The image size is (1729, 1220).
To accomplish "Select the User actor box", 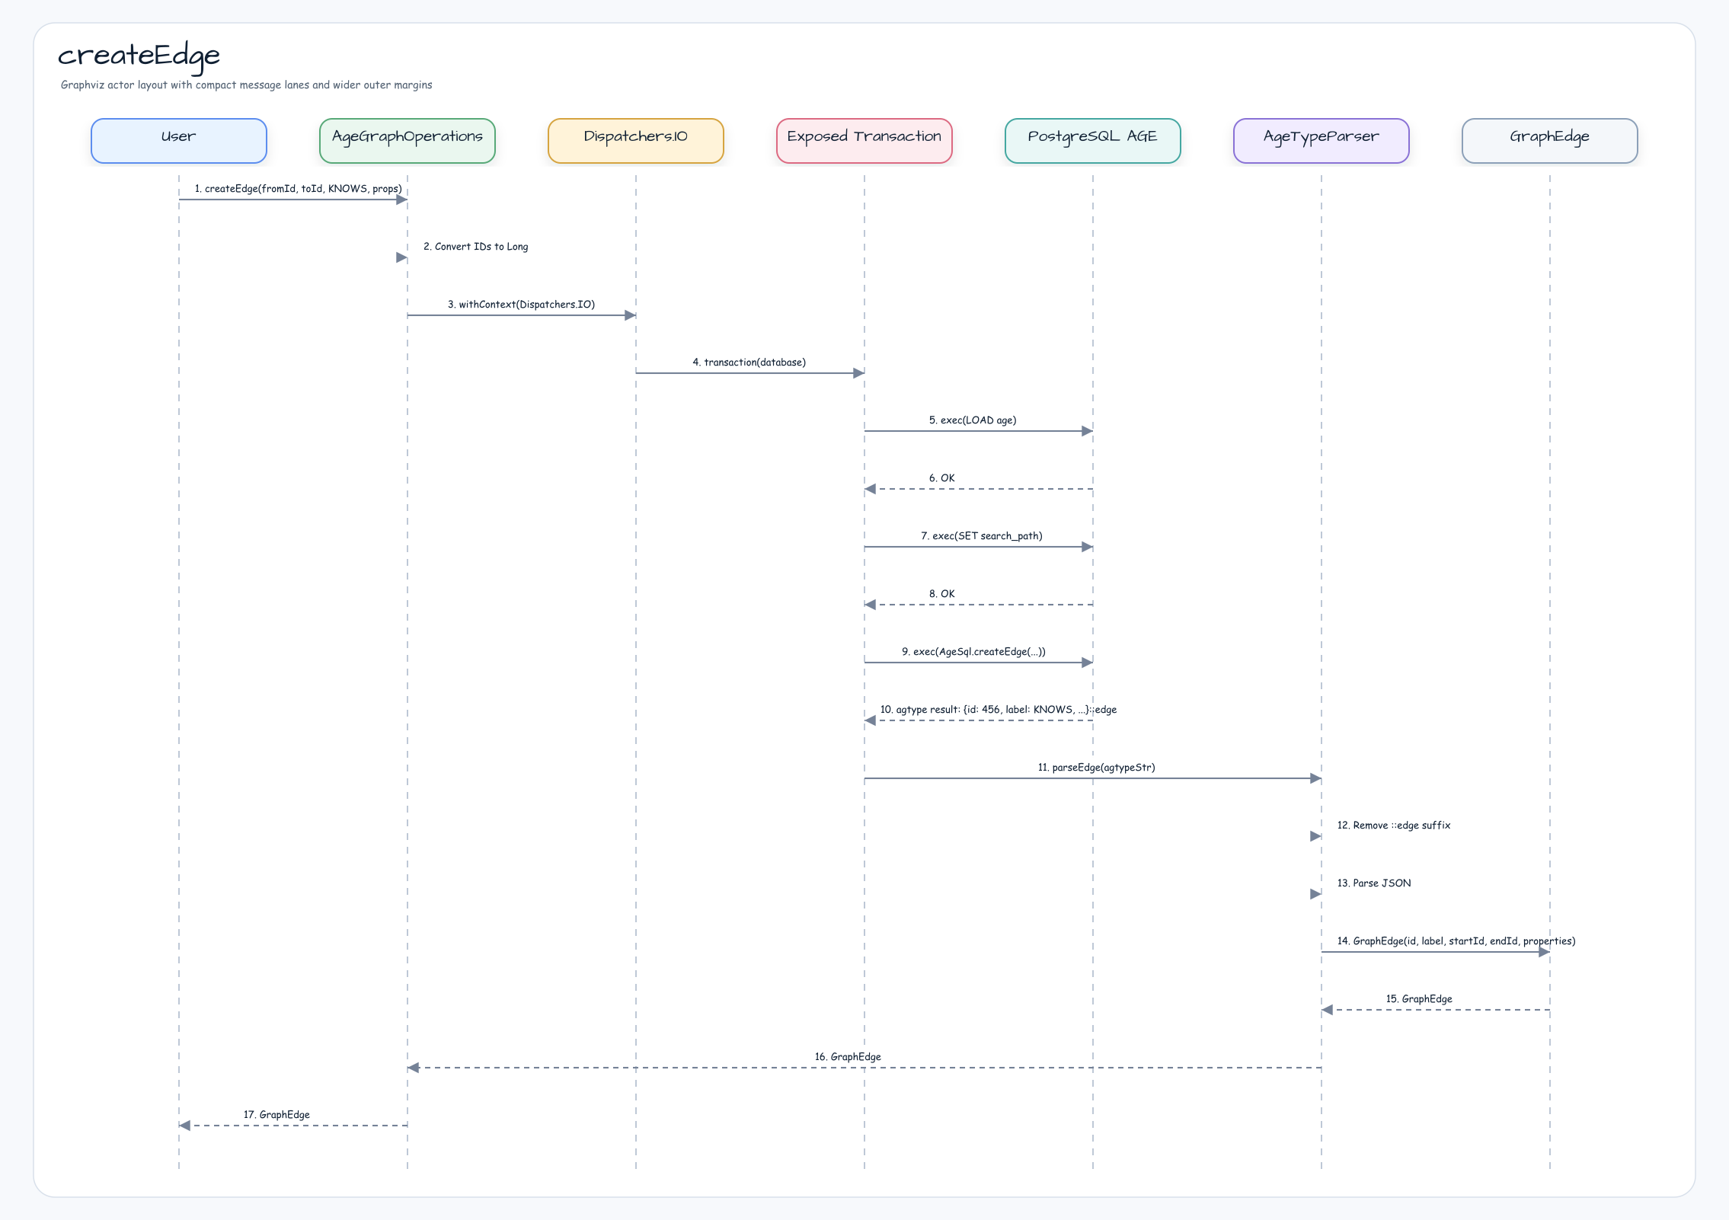I will pos(179,141).
